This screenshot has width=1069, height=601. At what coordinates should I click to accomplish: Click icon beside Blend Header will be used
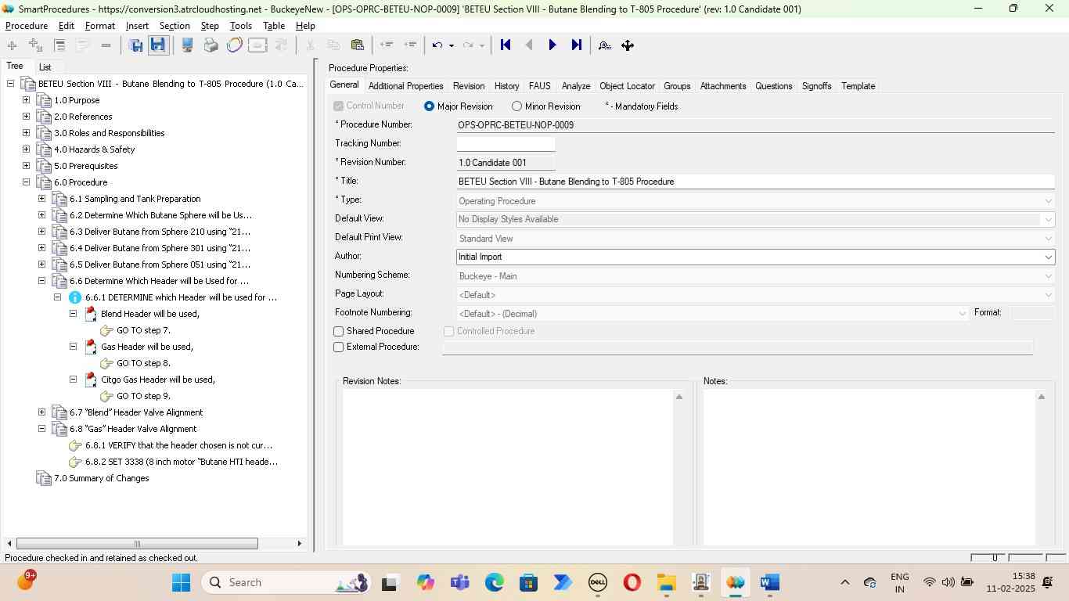(x=91, y=314)
